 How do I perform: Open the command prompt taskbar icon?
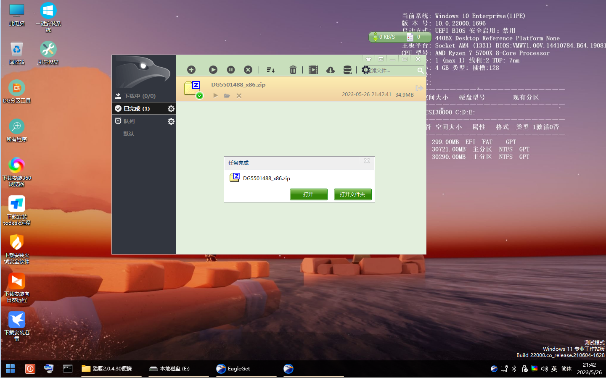[x=68, y=369]
